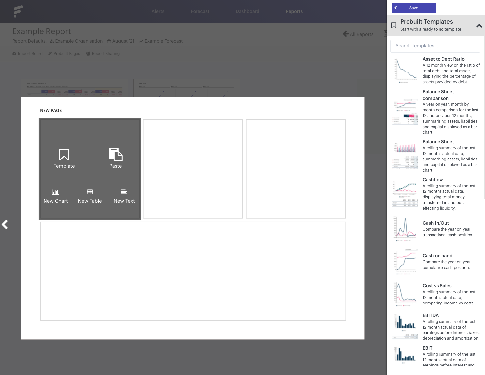The height and width of the screenshot is (375, 485).
Task: Click the Example Report title
Action: [x=42, y=31]
